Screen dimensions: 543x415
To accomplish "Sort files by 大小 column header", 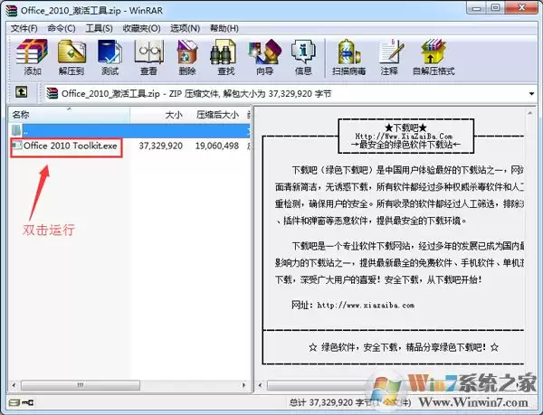I will click(157, 115).
